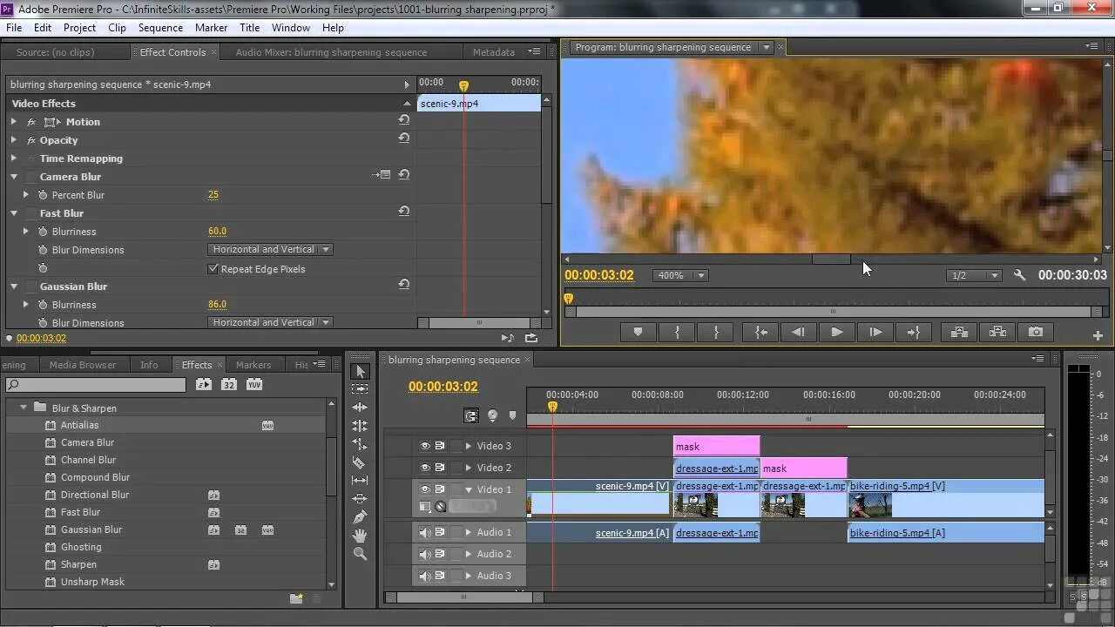1115x627 pixels.
Task: Go to In point button
Action: click(761, 332)
